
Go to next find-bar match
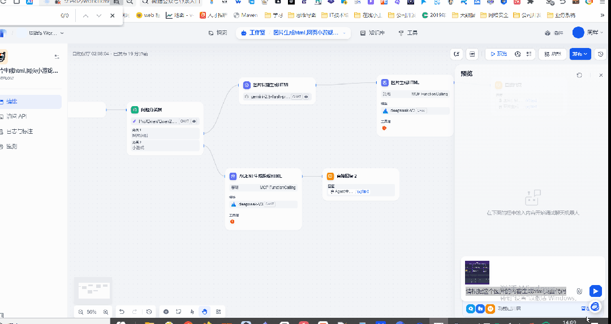point(99,16)
